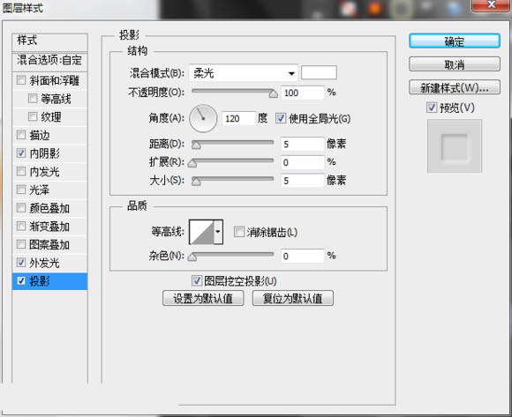Uncheck the 内阴影 checkbox
The image size is (512, 417).
point(21,153)
